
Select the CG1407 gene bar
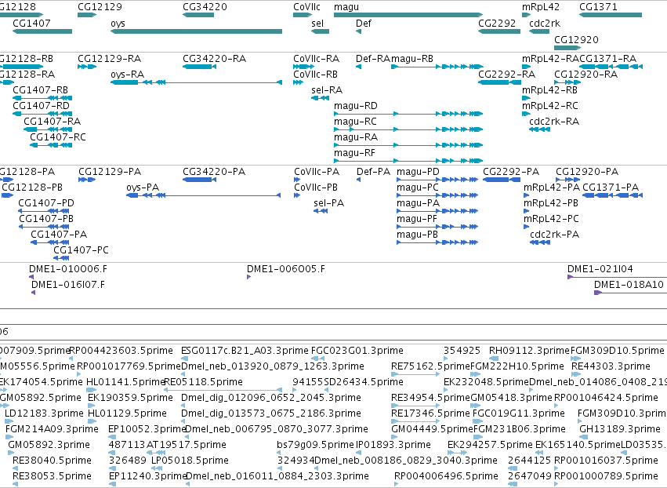tap(42, 31)
